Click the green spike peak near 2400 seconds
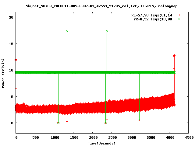Viewport: 195px width, 146px height. click(x=107, y=31)
